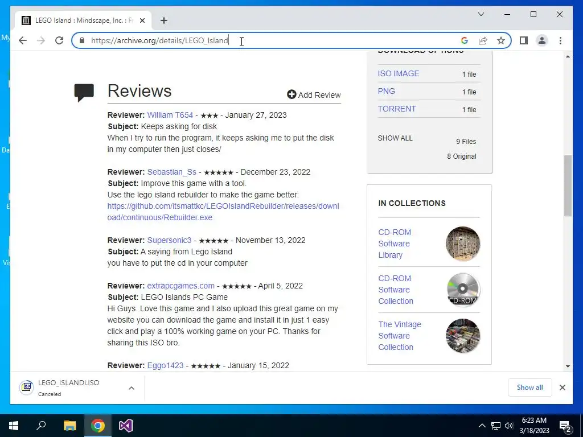This screenshot has height=437, width=583.
Task: Share this page via share icon
Action: [x=483, y=40]
